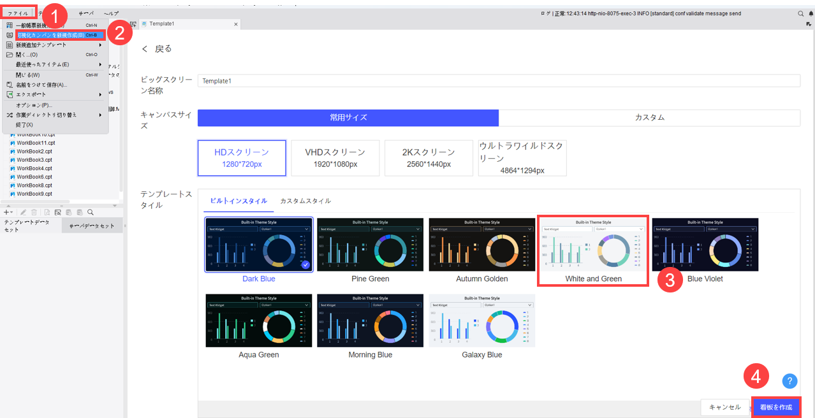Click the global search magnifier icon
Screen dimensions: 815x418
[x=801, y=13]
